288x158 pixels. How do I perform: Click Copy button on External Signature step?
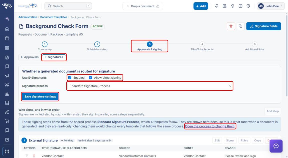[257, 140]
